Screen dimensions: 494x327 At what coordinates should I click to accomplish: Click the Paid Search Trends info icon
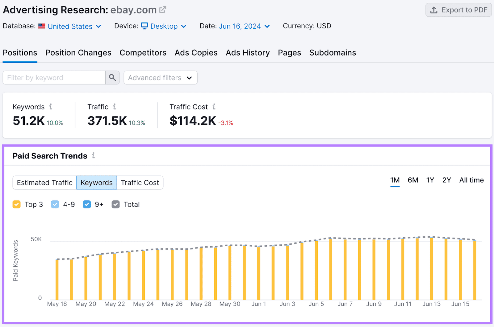click(93, 156)
